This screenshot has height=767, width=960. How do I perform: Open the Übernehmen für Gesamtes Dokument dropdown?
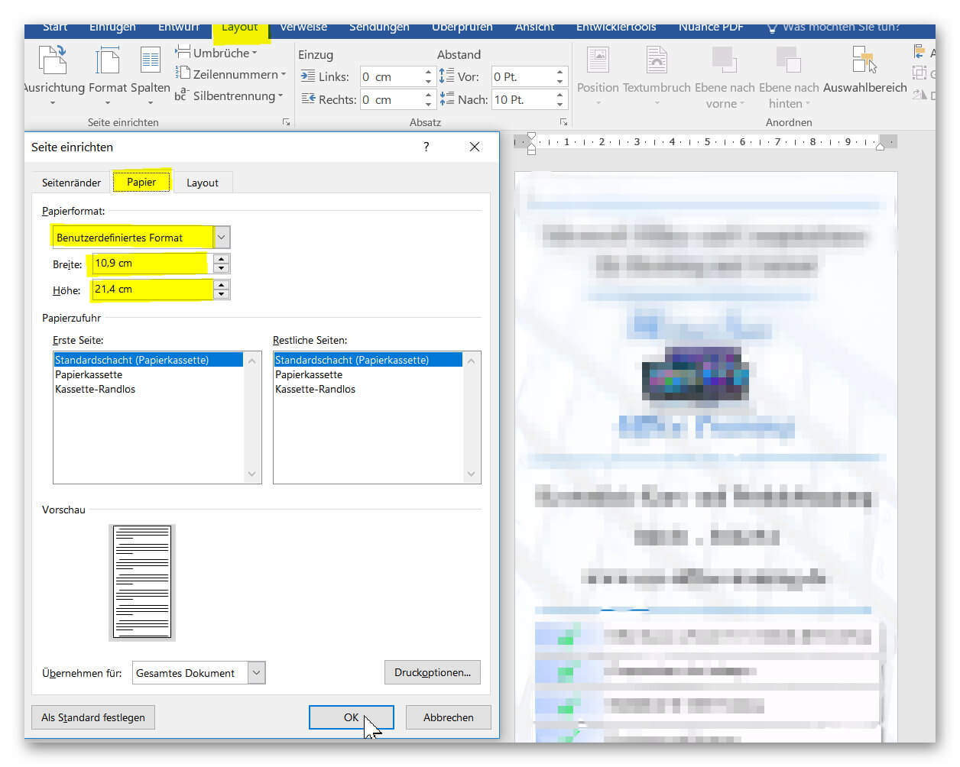pyautogui.click(x=257, y=672)
